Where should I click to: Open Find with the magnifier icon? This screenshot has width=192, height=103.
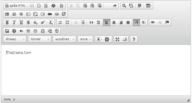click(x=124, y=6)
